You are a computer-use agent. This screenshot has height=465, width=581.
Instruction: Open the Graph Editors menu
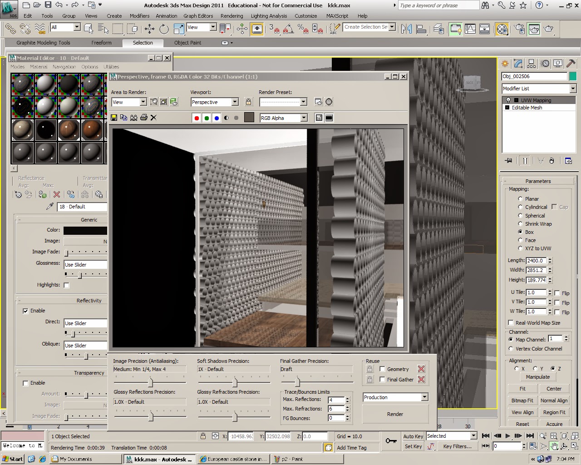(x=198, y=16)
